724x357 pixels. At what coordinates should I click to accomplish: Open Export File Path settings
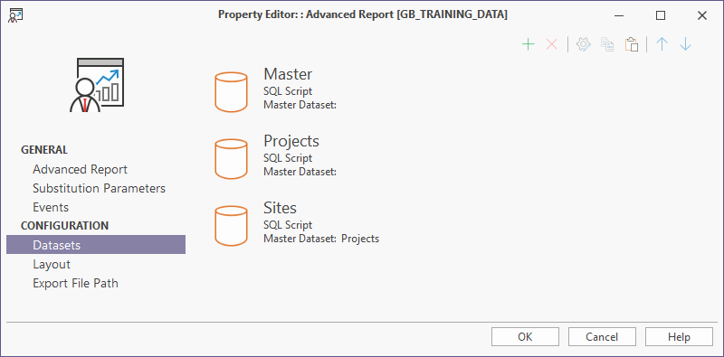coord(75,283)
